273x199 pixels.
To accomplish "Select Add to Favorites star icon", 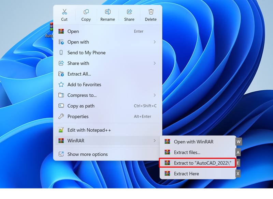I will tap(61, 85).
